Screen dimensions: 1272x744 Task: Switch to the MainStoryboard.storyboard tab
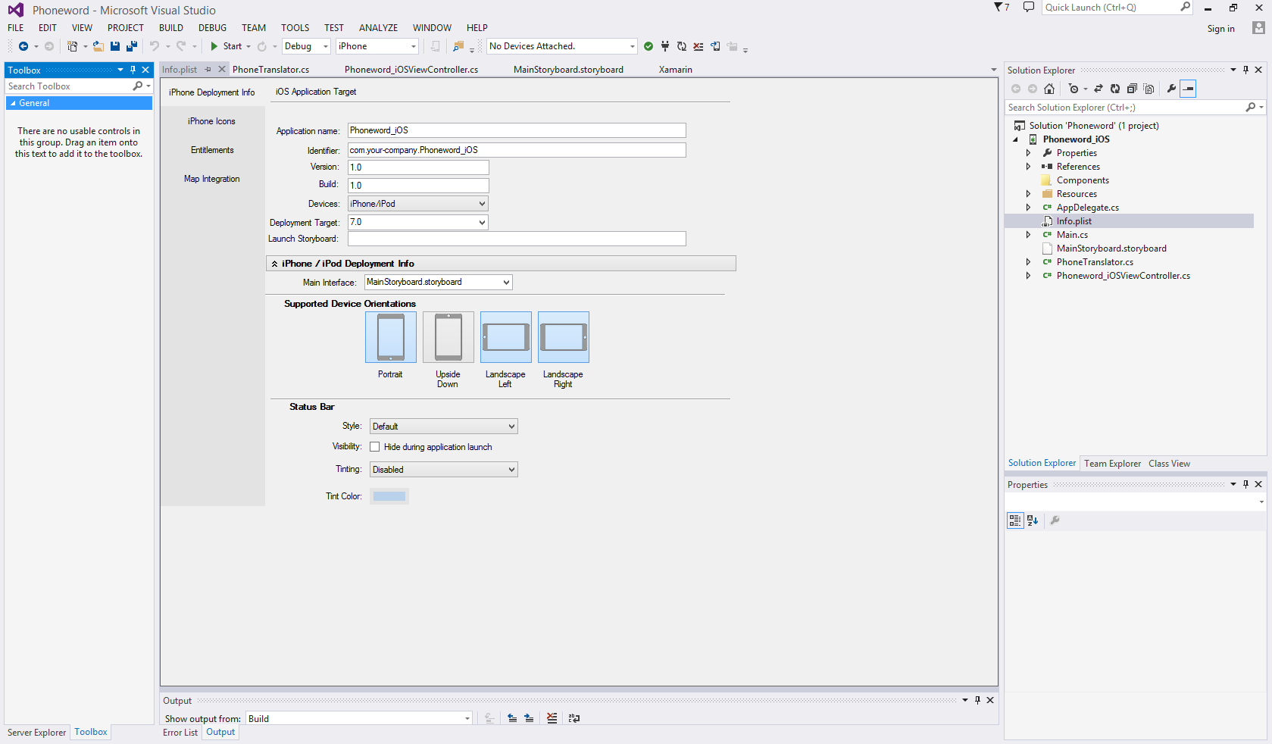(568, 70)
